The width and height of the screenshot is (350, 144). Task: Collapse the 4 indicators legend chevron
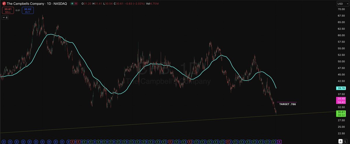[5, 18]
